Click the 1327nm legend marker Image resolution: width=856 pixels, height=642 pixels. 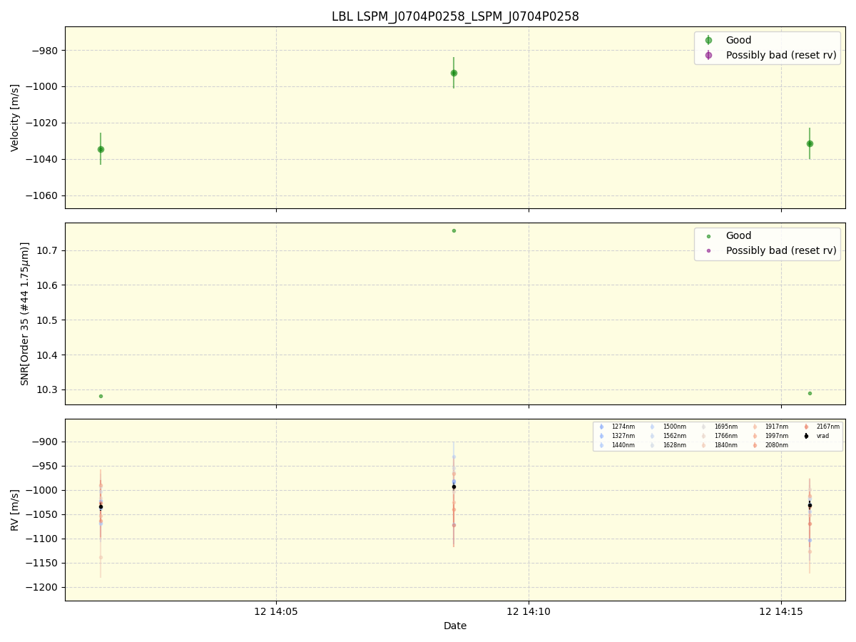coord(601,436)
